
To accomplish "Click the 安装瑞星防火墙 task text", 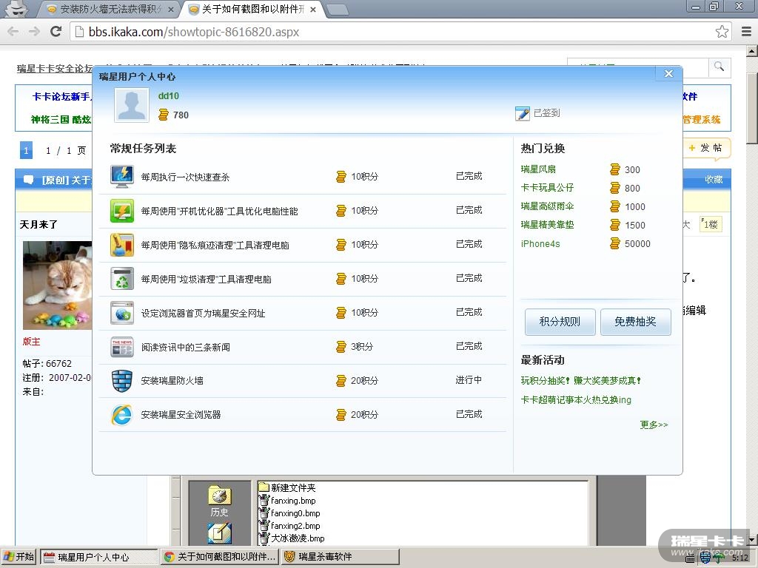I will click(172, 381).
